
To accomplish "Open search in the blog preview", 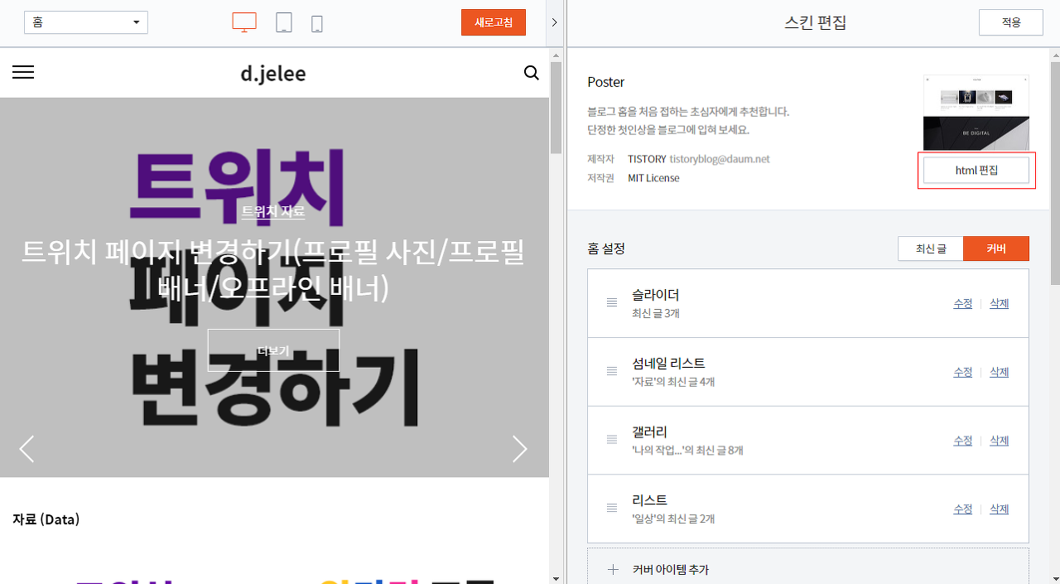I will [x=532, y=73].
